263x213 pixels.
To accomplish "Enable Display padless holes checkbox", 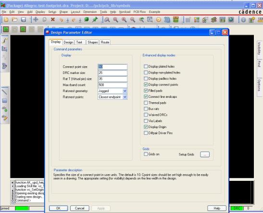I will tap(146, 79).
